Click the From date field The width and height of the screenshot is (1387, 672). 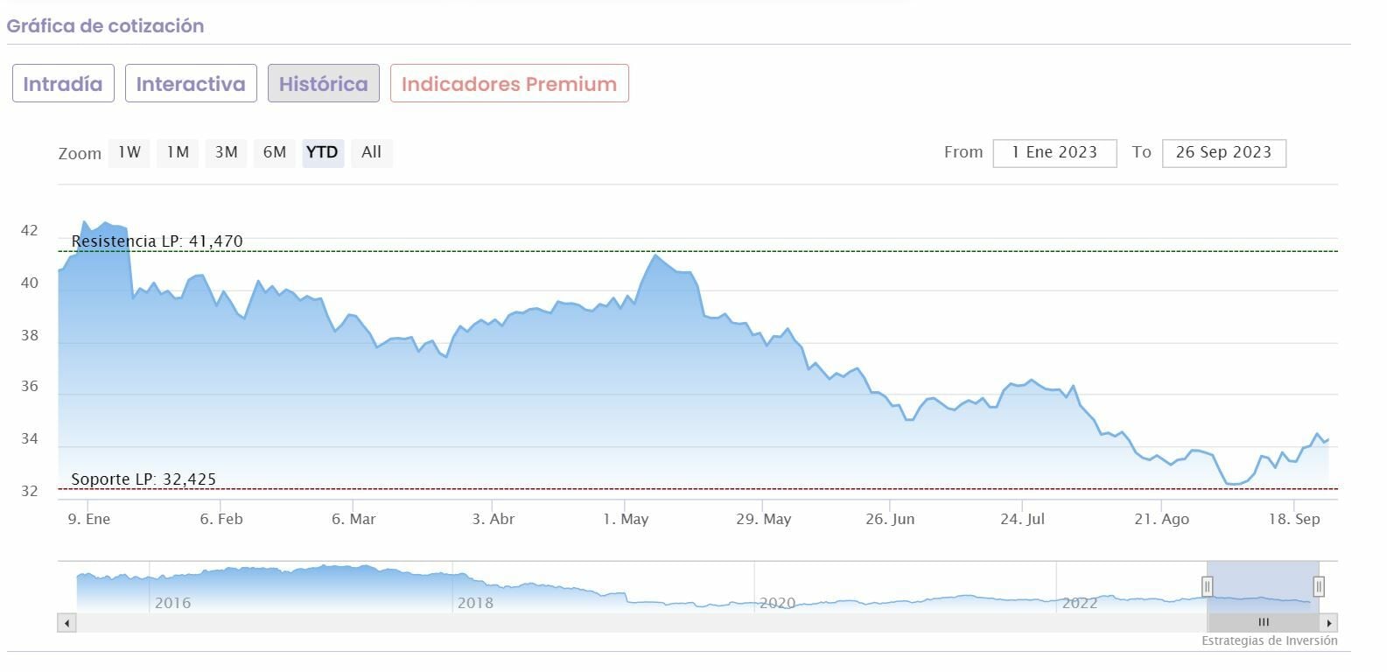(1054, 152)
